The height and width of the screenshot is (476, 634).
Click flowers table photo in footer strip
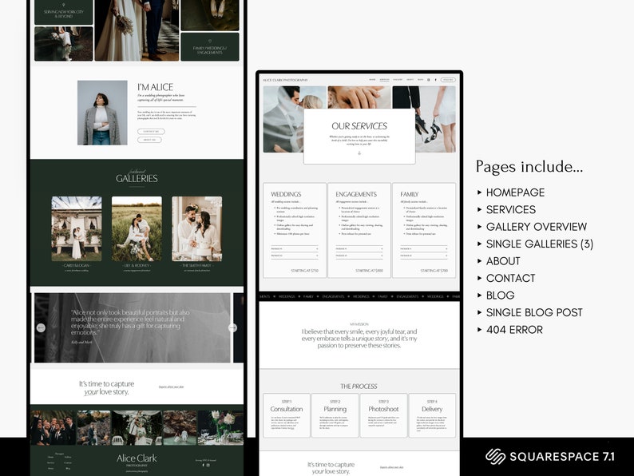(220, 428)
